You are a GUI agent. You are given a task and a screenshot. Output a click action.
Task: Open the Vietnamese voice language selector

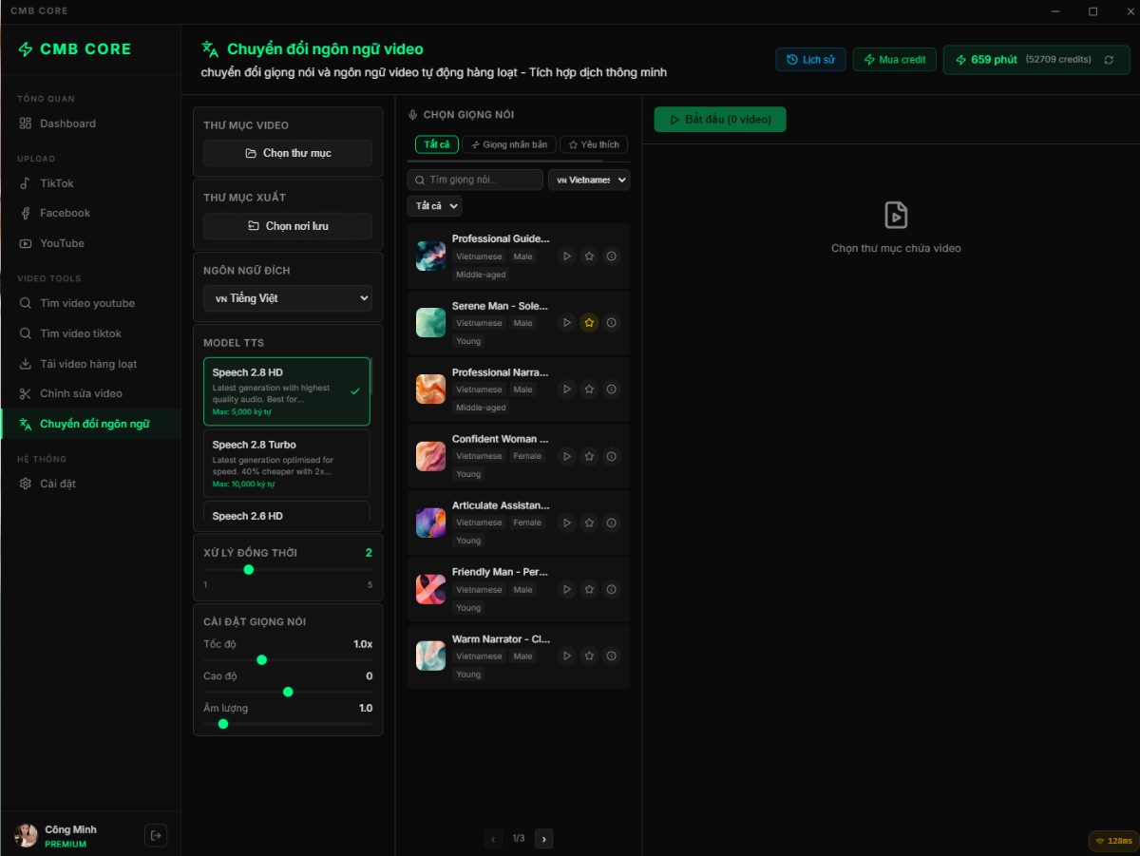(x=589, y=179)
